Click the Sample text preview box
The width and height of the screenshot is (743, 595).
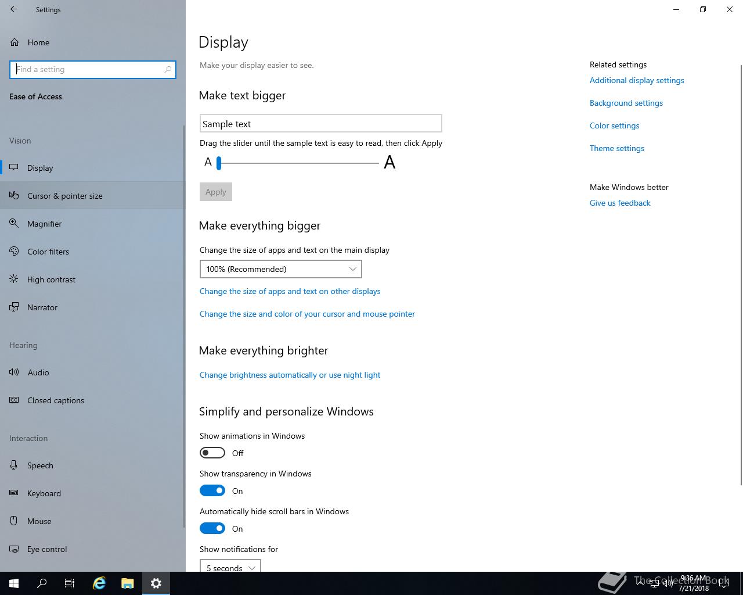point(321,123)
